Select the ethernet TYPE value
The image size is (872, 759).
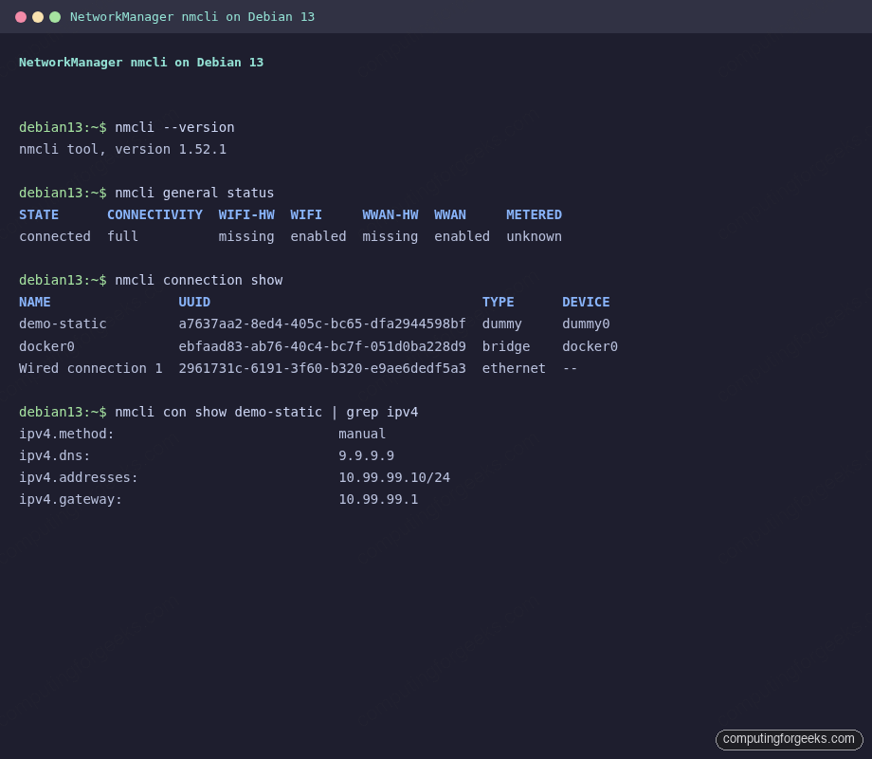[x=514, y=368]
